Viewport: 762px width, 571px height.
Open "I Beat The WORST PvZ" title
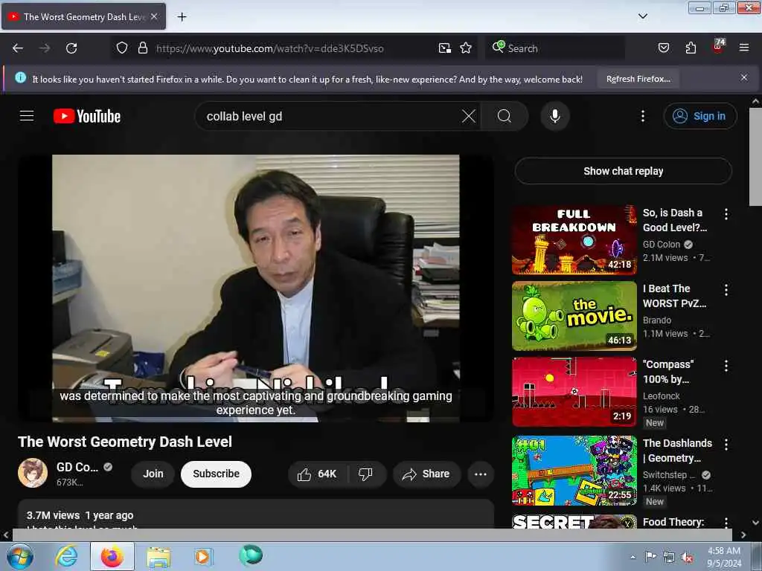[674, 296]
